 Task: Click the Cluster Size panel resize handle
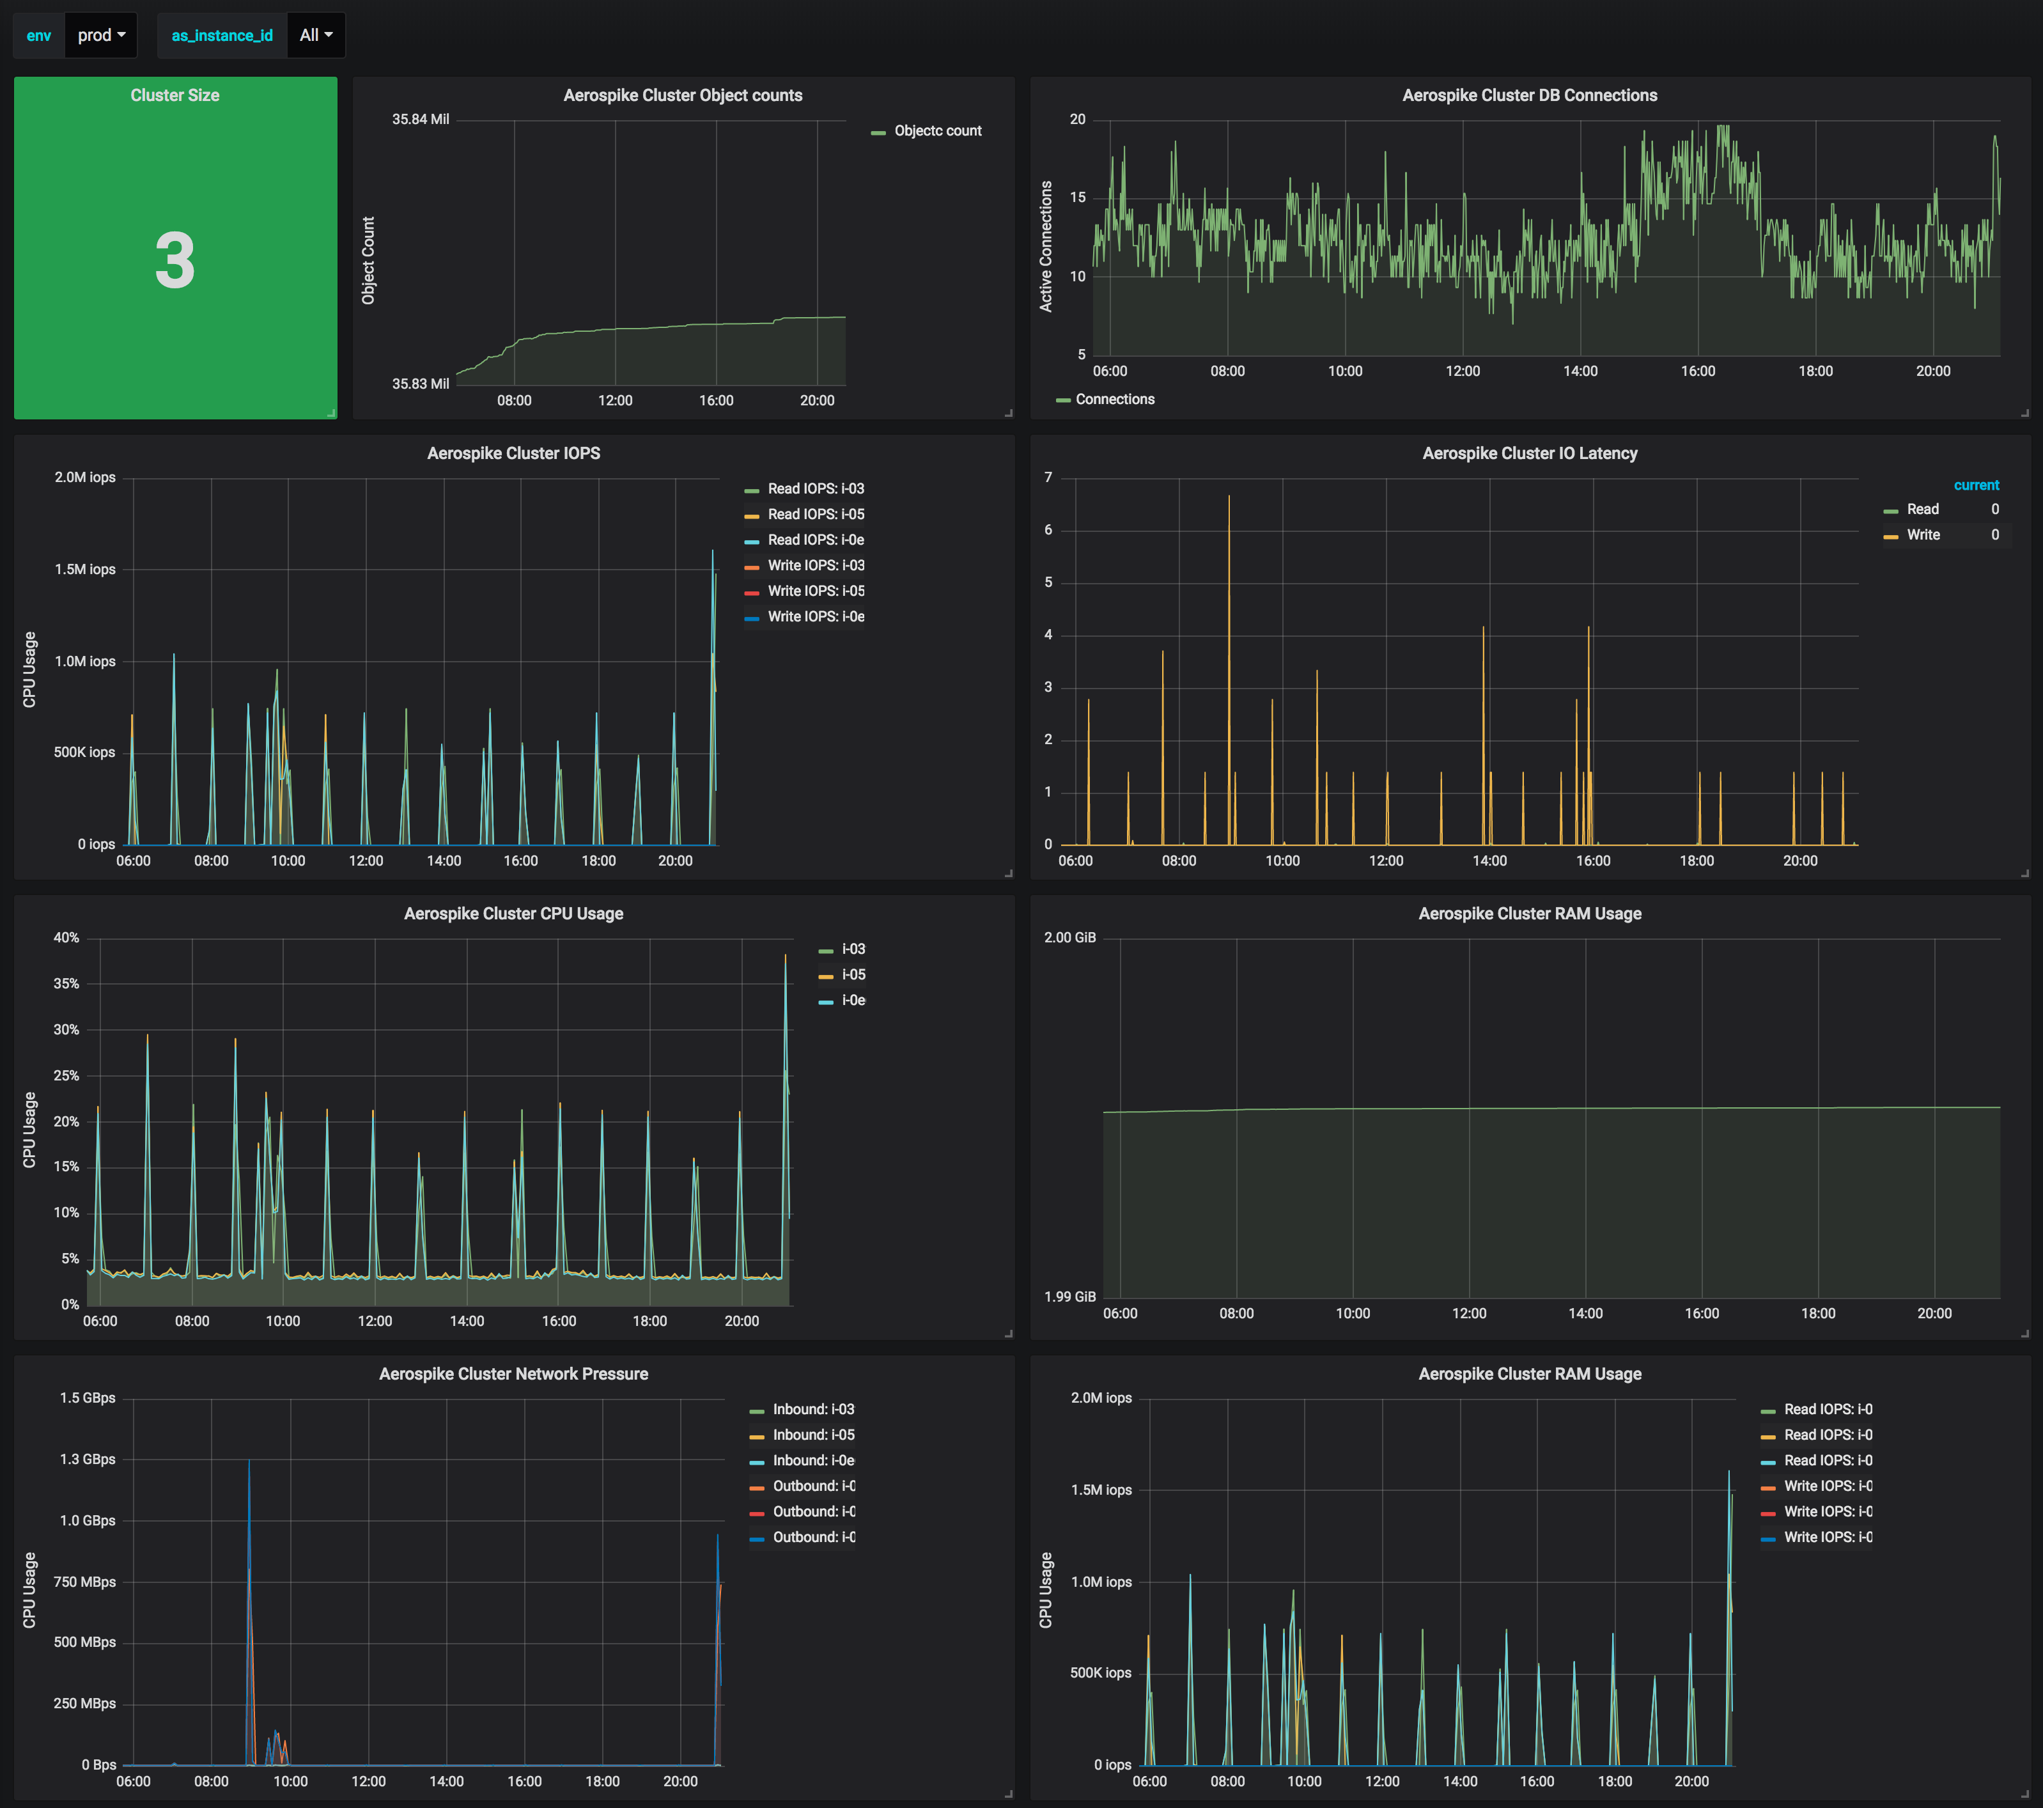pyautogui.click(x=332, y=413)
